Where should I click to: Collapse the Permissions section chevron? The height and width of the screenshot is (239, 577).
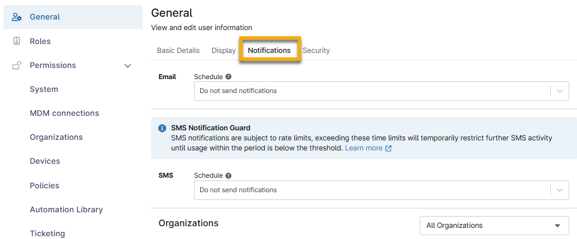point(128,66)
